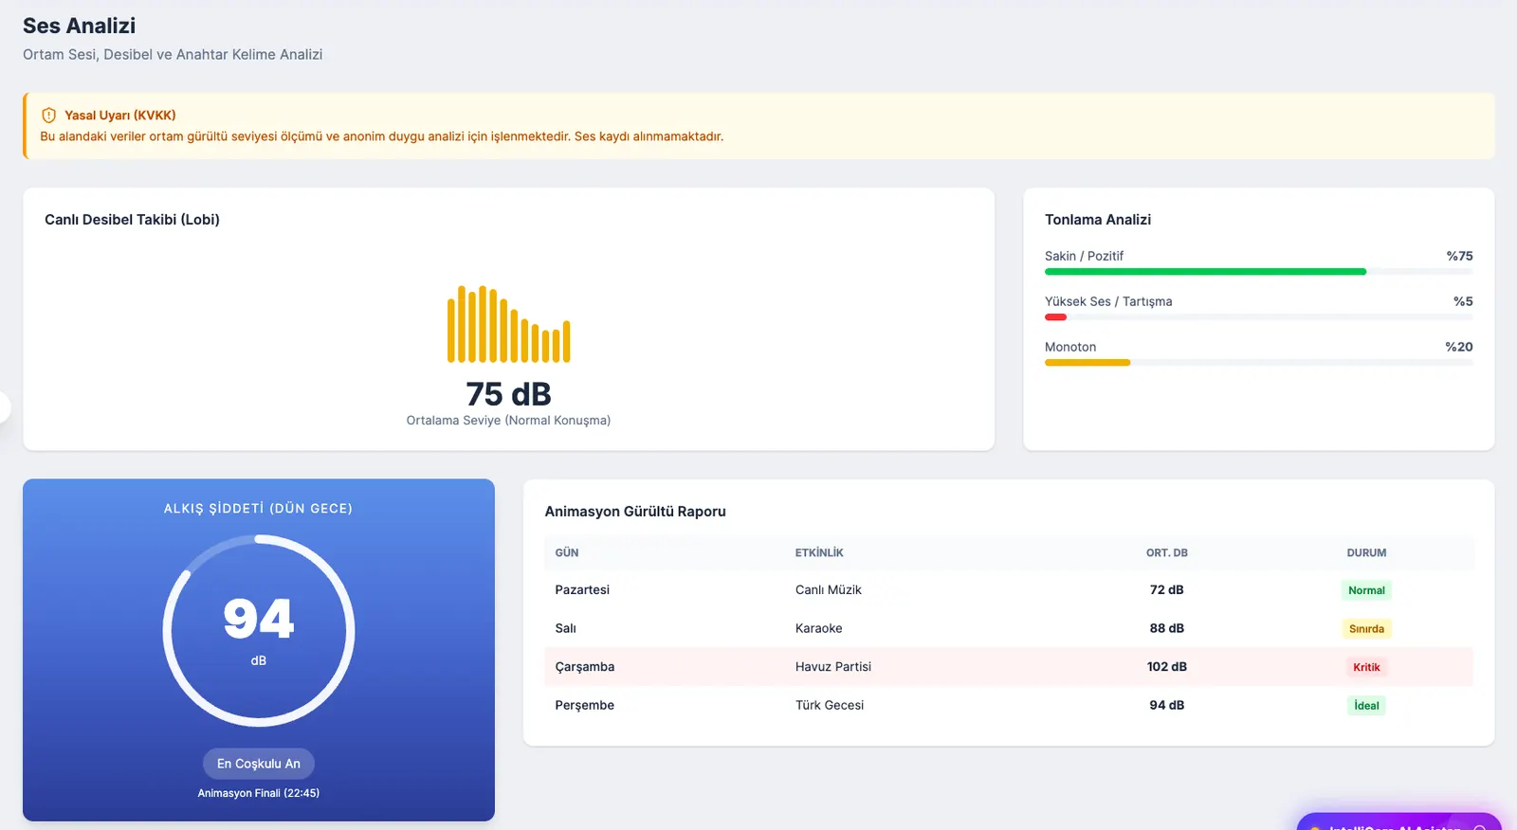Click the subtitle Ortam Sesi, Desibel ve Anahtar Kelime Analizi

[173, 55]
